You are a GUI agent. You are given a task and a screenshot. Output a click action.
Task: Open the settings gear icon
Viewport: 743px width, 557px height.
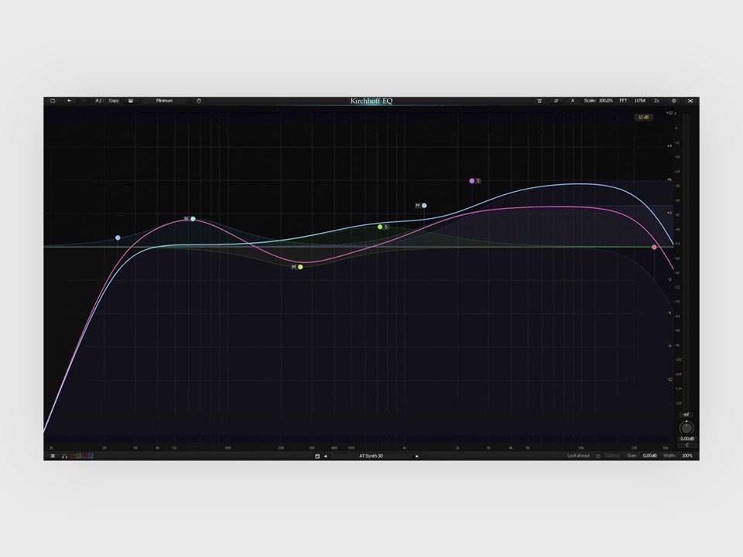(x=674, y=101)
